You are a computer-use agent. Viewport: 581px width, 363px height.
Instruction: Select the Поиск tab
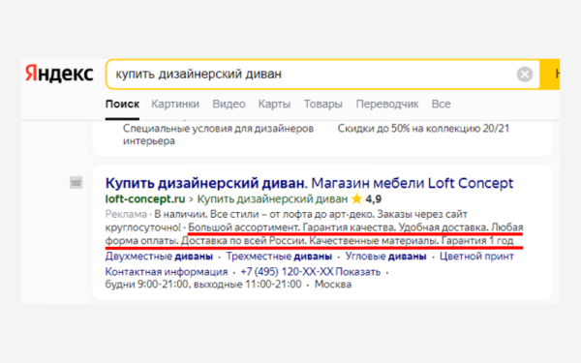coord(122,105)
